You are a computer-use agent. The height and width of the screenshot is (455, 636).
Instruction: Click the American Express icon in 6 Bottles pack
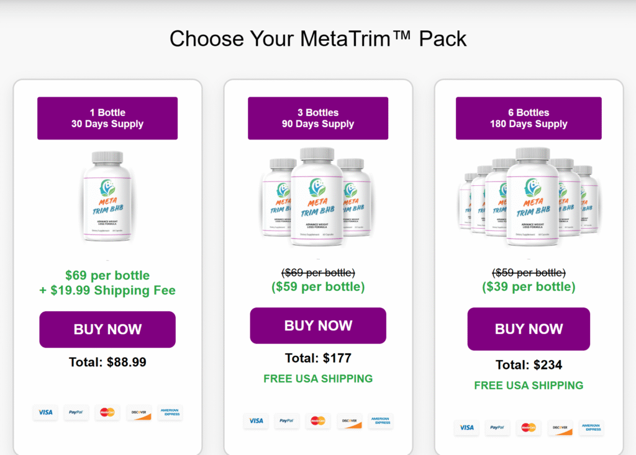[591, 428]
